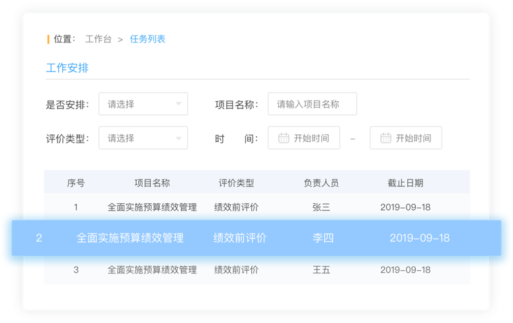Click the 项目名称 column header

152,183
